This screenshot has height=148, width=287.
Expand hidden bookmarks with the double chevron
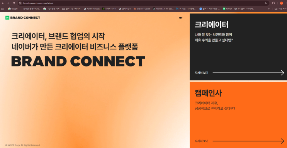click(x=269, y=9)
